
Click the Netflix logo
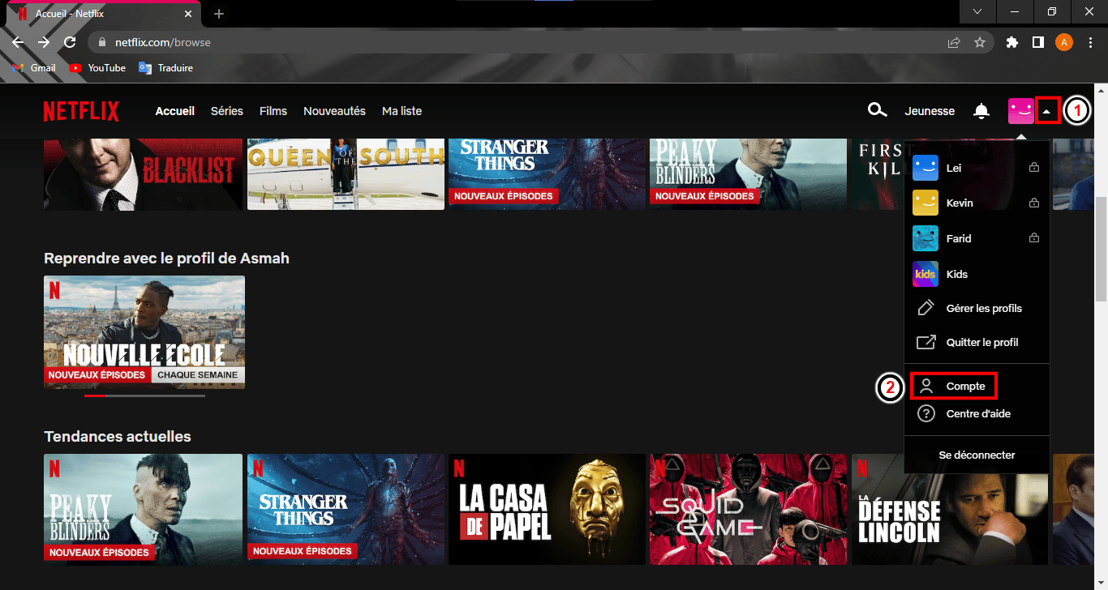81,111
